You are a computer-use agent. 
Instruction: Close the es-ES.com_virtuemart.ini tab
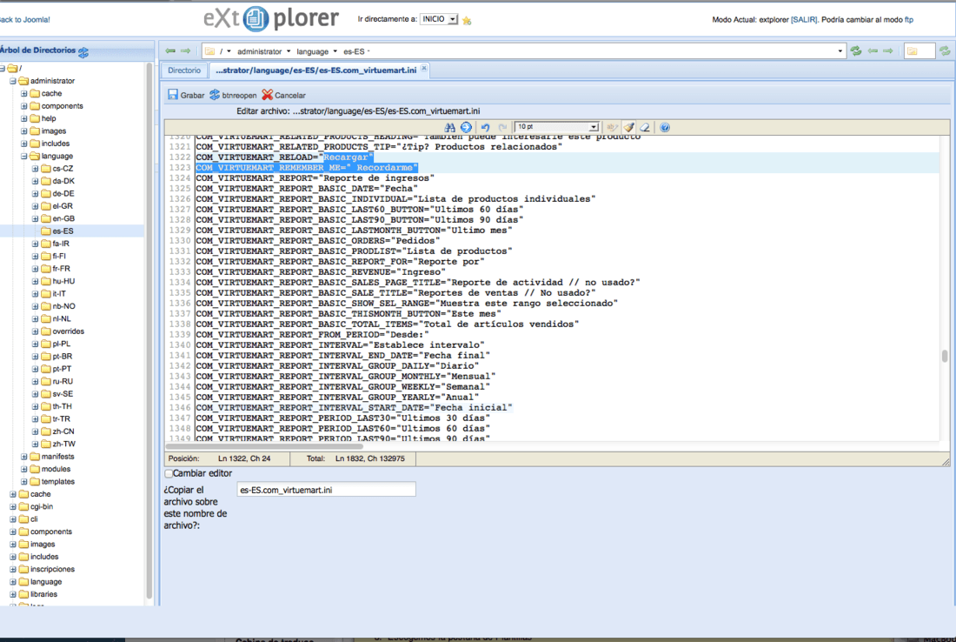pos(424,69)
